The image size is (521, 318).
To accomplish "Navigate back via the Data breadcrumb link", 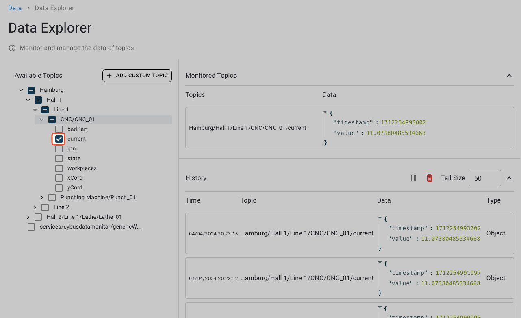I will tap(15, 8).
